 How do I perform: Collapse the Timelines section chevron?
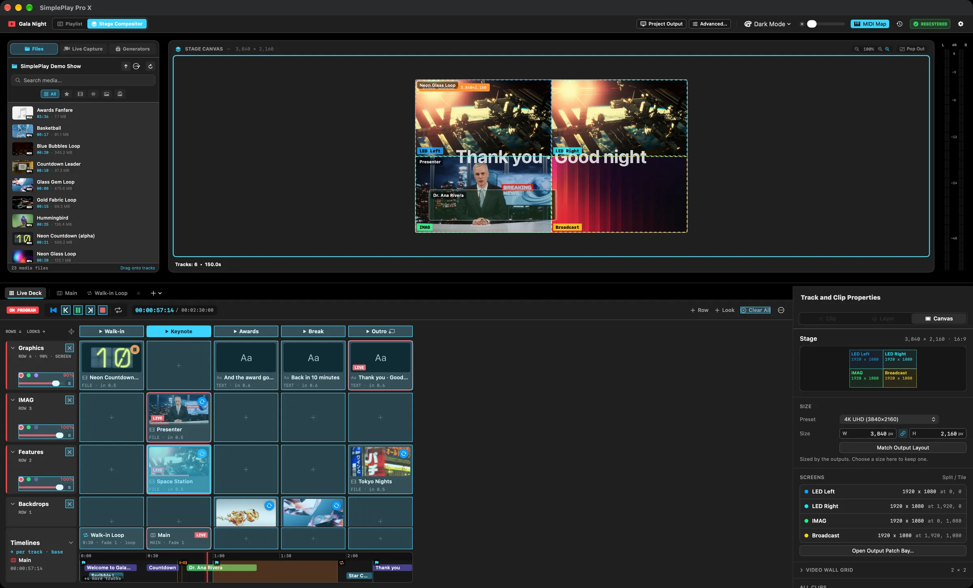pos(71,543)
